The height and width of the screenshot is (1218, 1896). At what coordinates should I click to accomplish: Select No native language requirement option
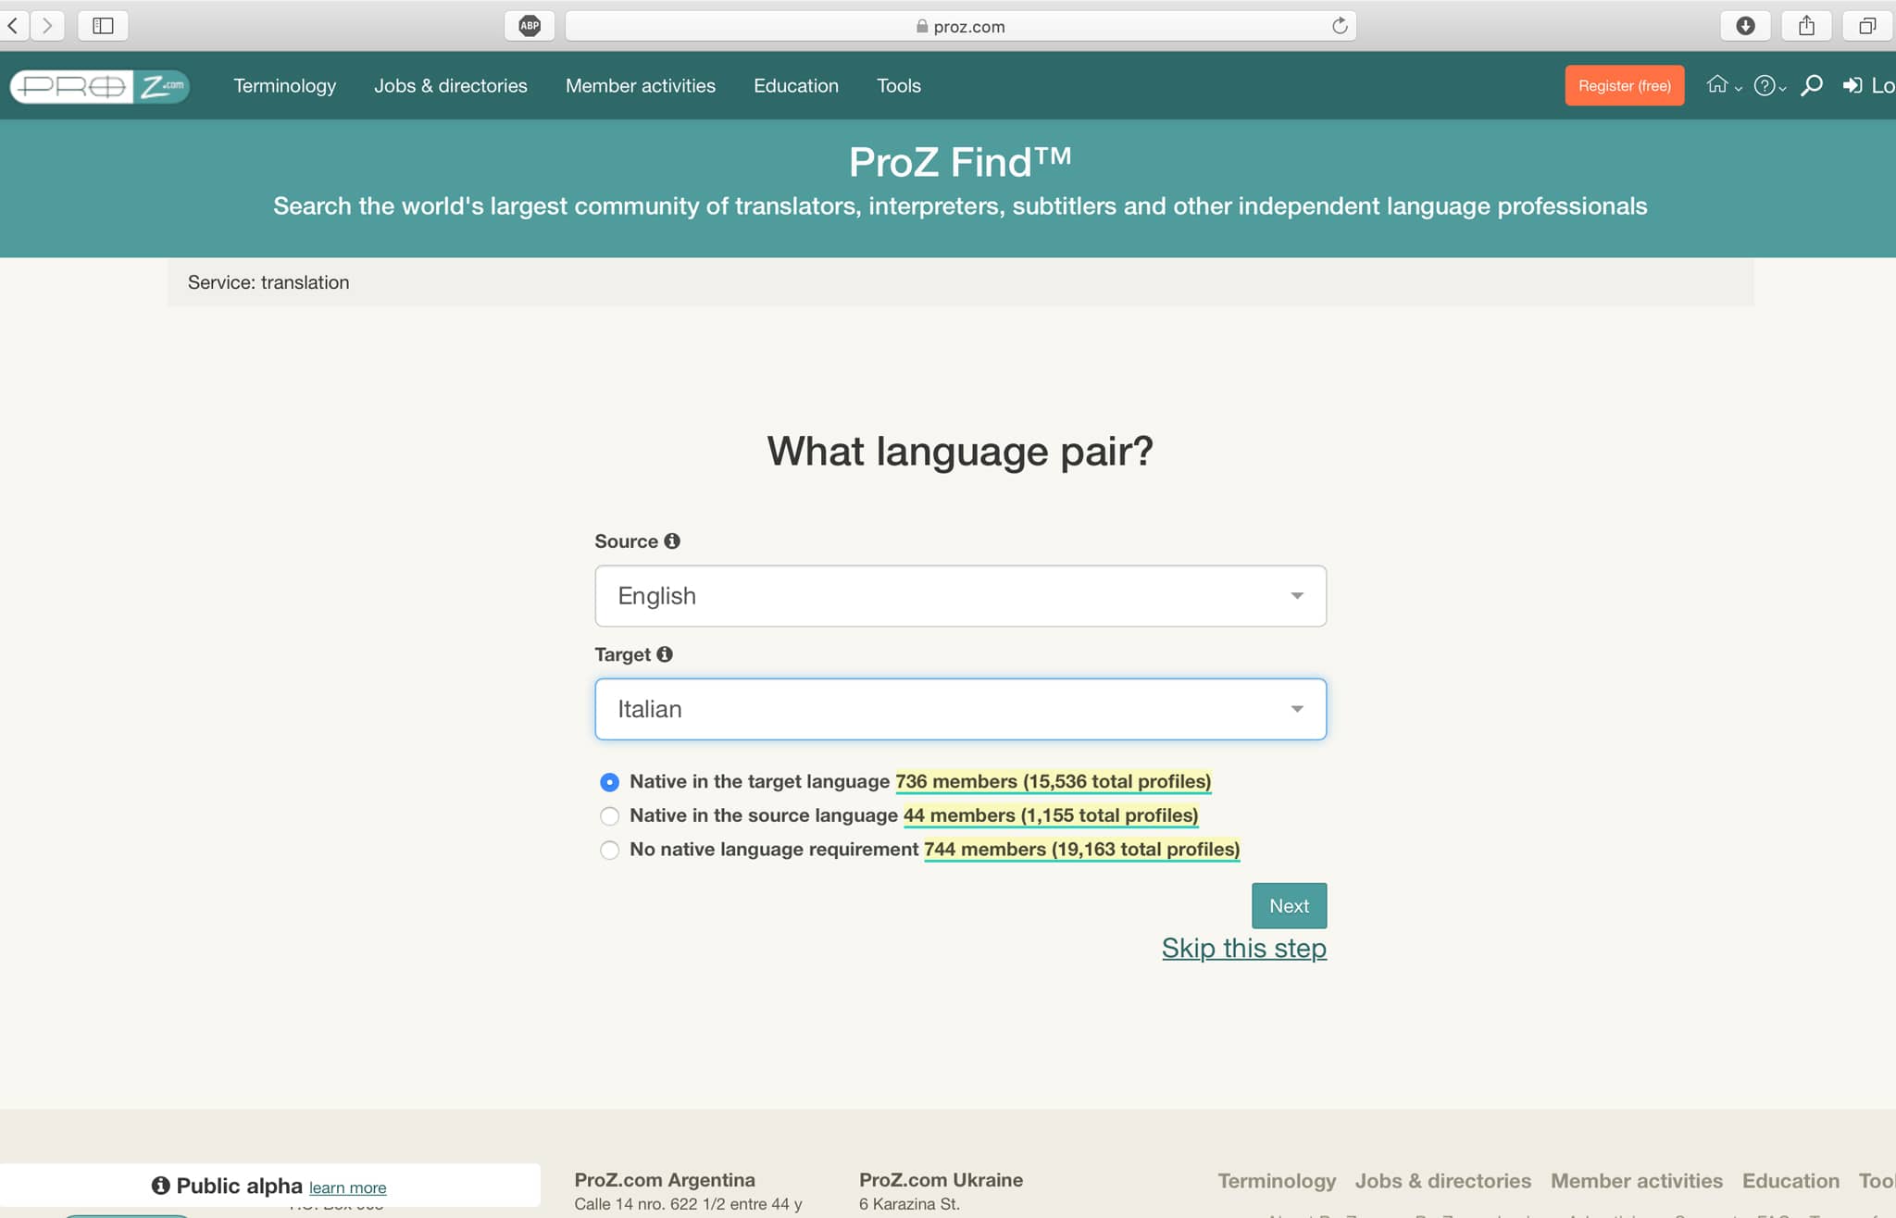(609, 850)
